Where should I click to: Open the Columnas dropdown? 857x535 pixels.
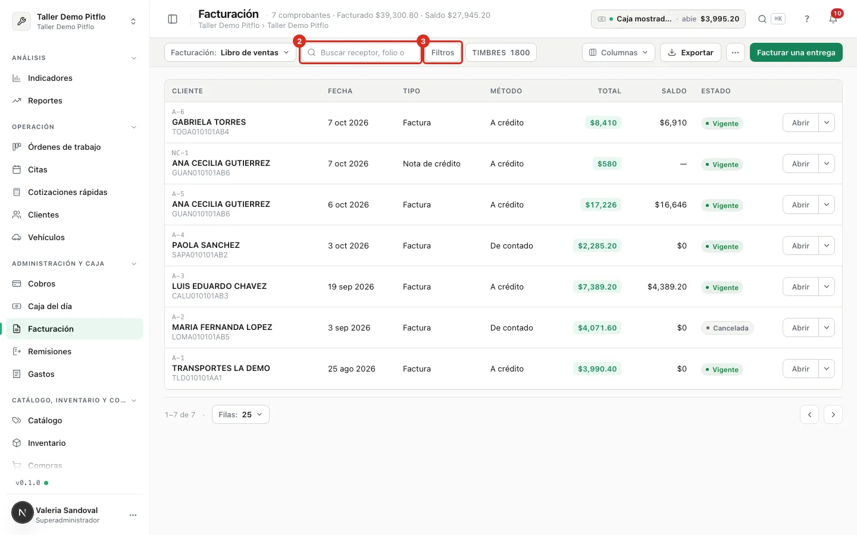[x=618, y=52]
